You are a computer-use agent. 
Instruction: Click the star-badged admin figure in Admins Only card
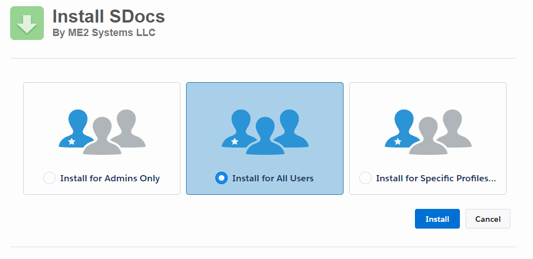75,128
